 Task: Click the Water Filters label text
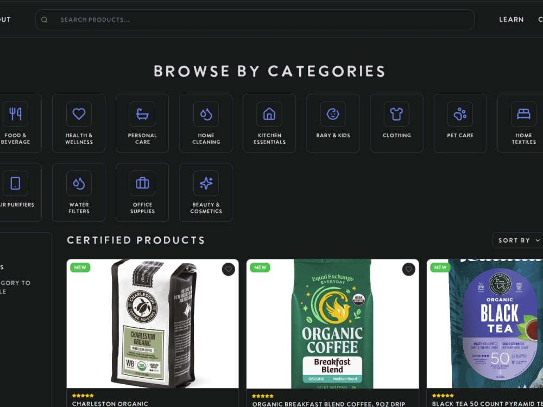pyautogui.click(x=79, y=208)
